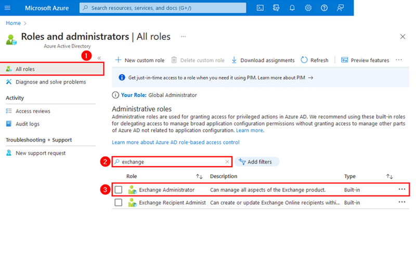Open Diagnose and solve problems
The image size is (416, 270).
click(x=50, y=82)
